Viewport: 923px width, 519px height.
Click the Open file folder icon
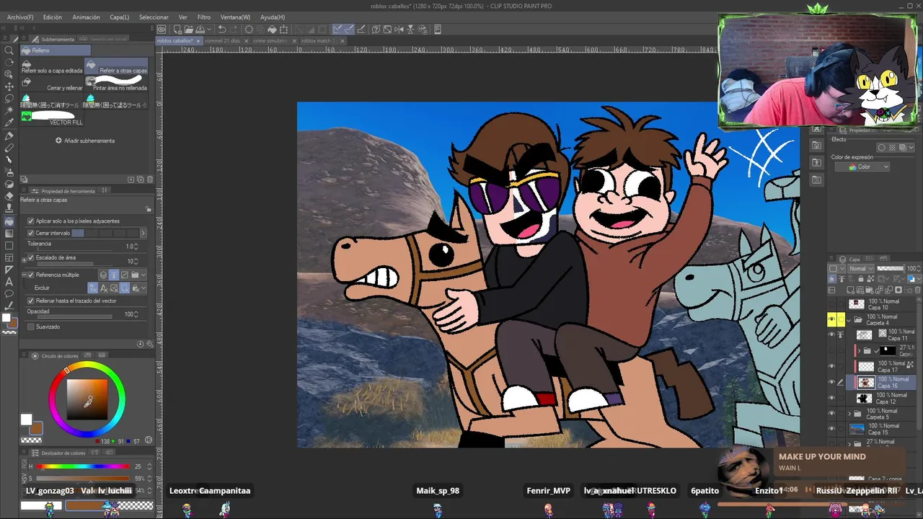[x=187, y=30]
